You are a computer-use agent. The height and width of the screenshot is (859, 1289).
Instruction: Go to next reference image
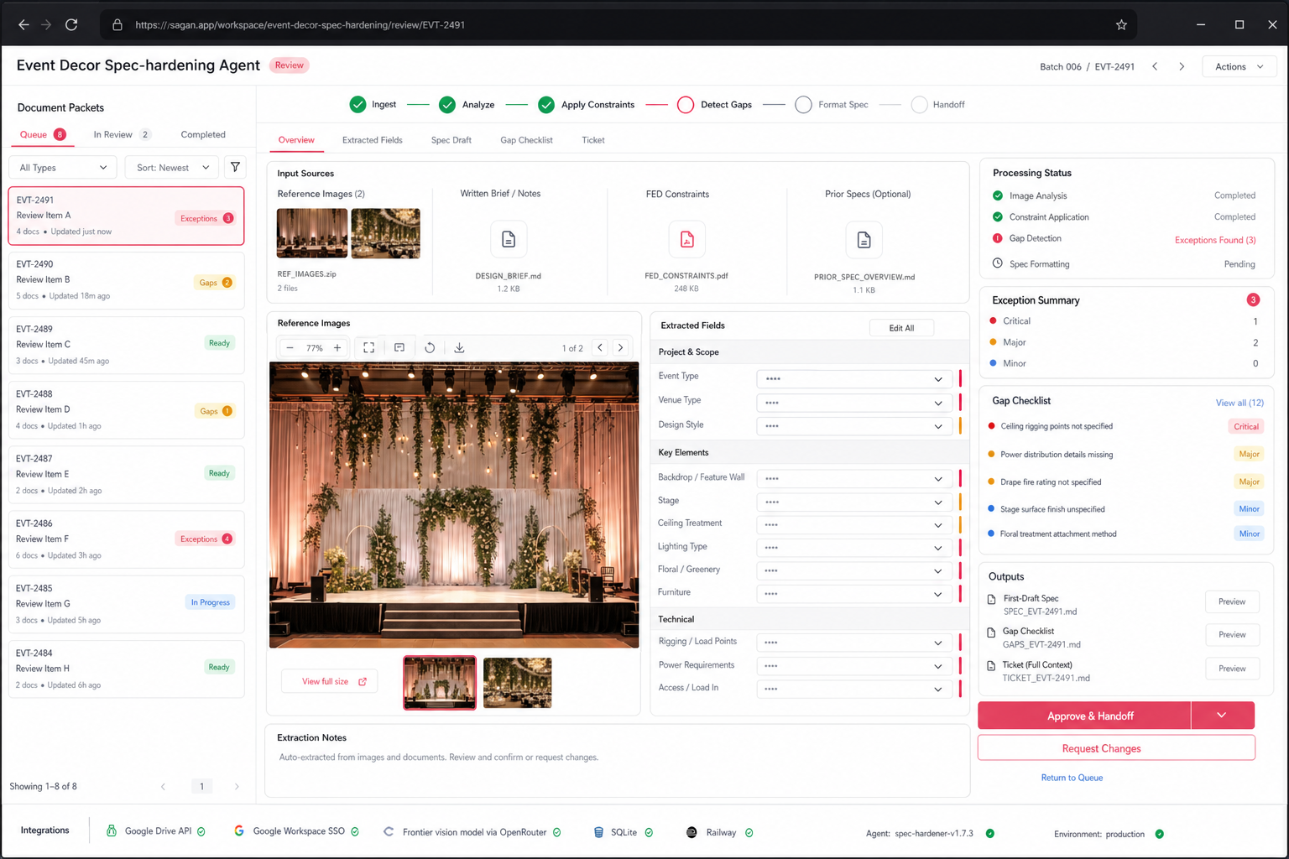tap(621, 347)
